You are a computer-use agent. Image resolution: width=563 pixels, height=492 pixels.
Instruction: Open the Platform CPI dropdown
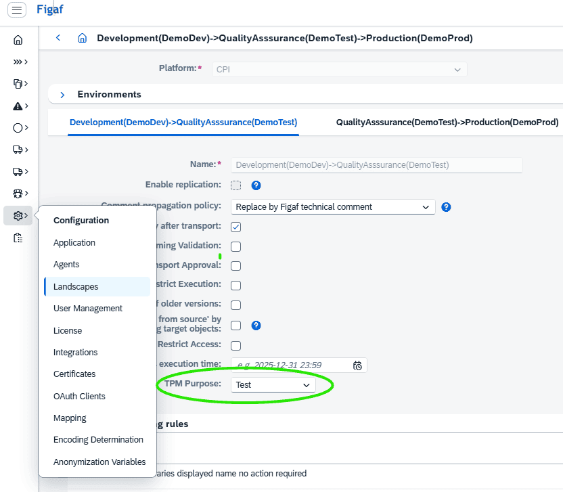339,69
